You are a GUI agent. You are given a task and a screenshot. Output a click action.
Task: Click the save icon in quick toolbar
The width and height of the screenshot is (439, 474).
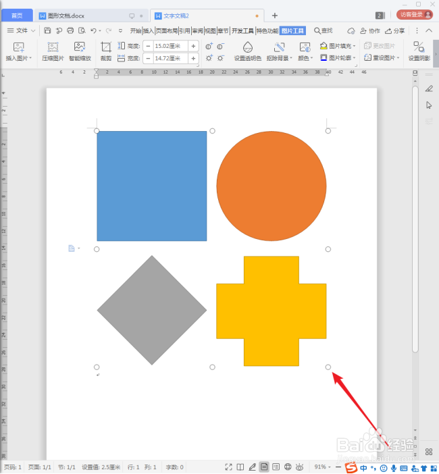click(x=47, y=30)
